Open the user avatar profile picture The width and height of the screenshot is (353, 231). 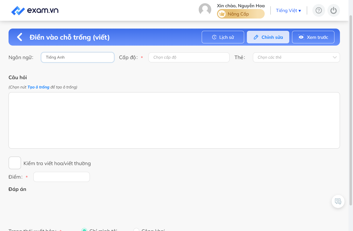tap(205, 10)
